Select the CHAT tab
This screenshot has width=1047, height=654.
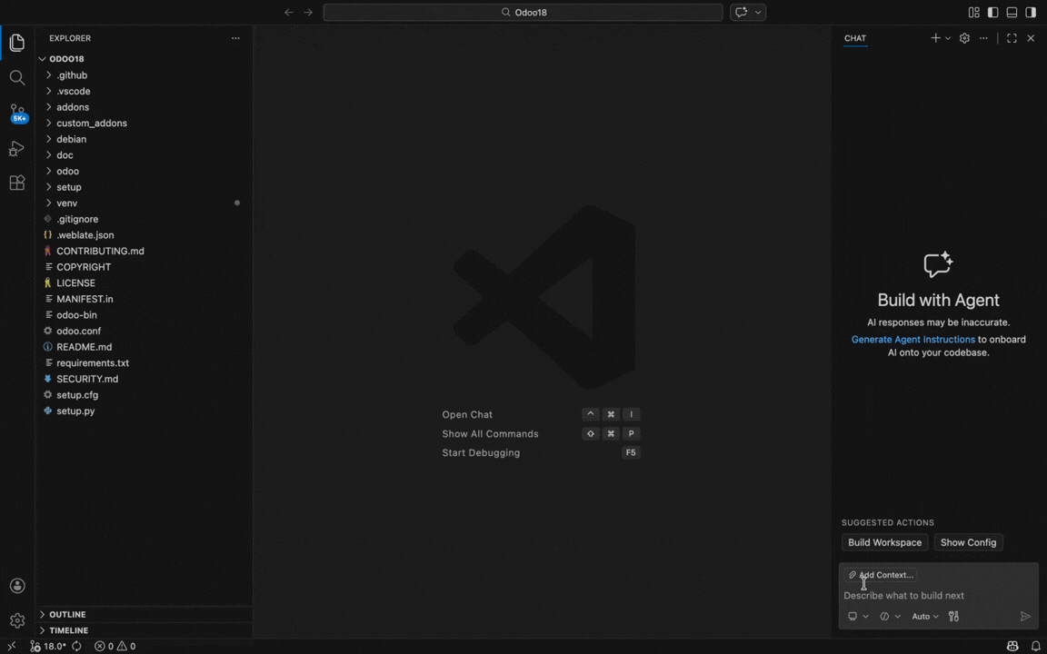[x=854, y=38]
